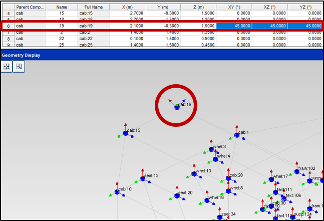Edit the X value 0.1000 in cab:22 row

[x=127, y=39]
